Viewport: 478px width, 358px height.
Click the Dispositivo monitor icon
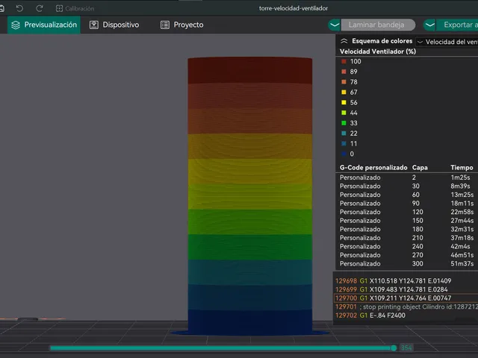tap(94, 25)
